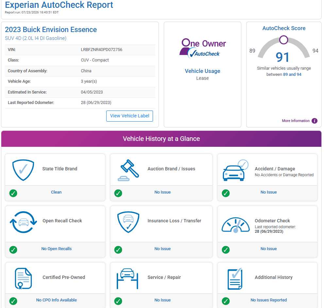Click No Accidents or Damage Reported text
Image resolution: width=324 pixels, height=308 pixels.
click(284, 175)
